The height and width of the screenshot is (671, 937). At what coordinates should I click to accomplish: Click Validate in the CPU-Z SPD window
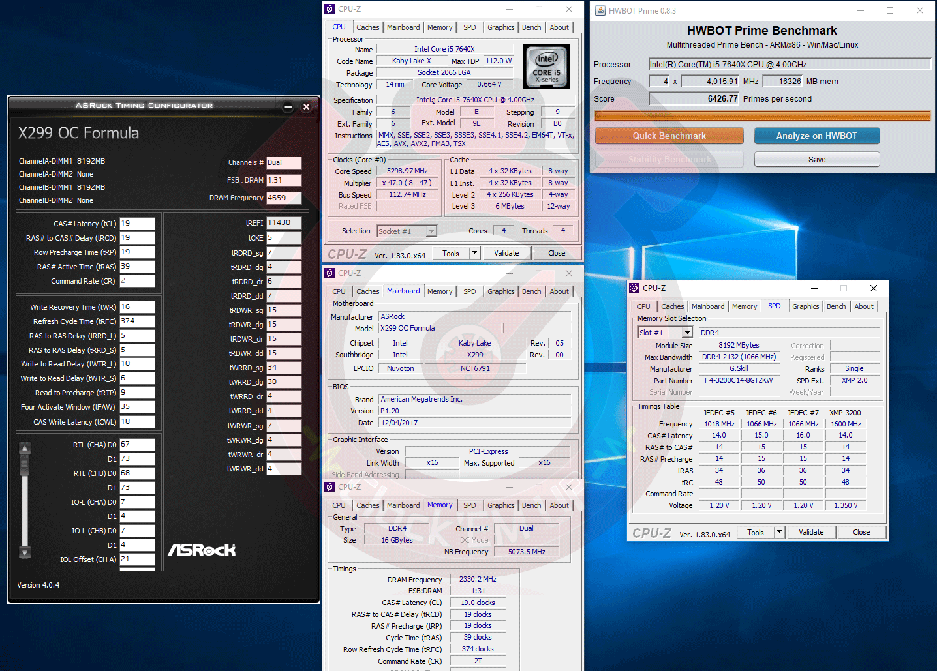point(811,532)
